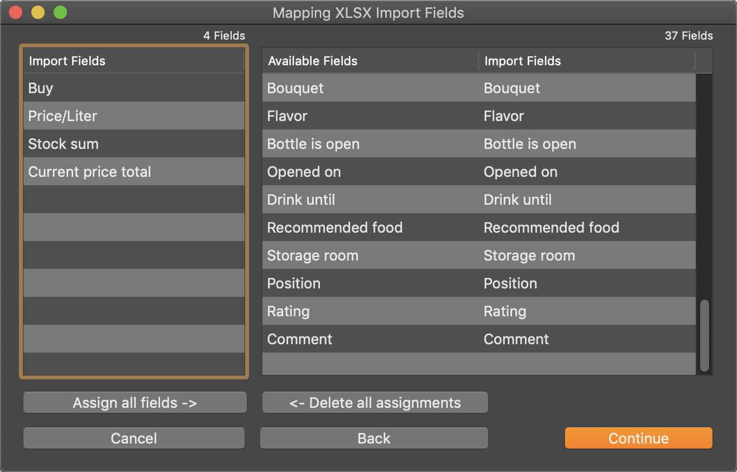
Task: Go back with the Back button
Action: click(374, 439)
